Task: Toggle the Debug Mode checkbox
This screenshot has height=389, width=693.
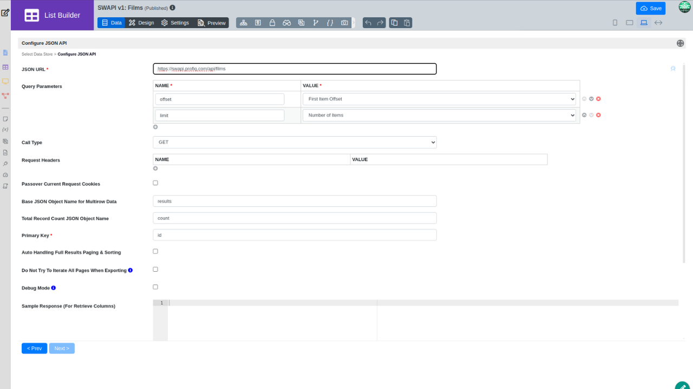Action: click(155, 287)
